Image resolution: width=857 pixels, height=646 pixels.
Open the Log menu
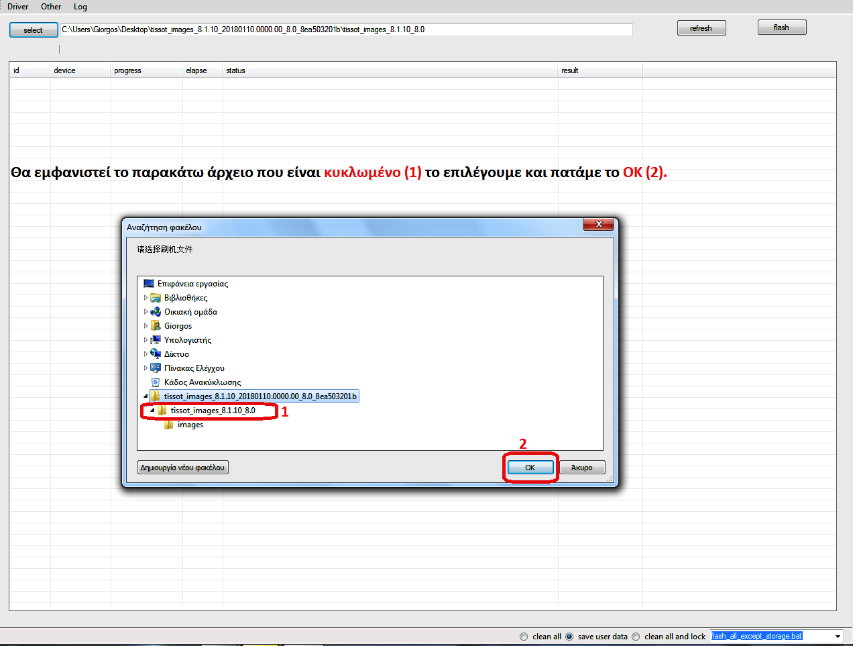click(80, 7)
